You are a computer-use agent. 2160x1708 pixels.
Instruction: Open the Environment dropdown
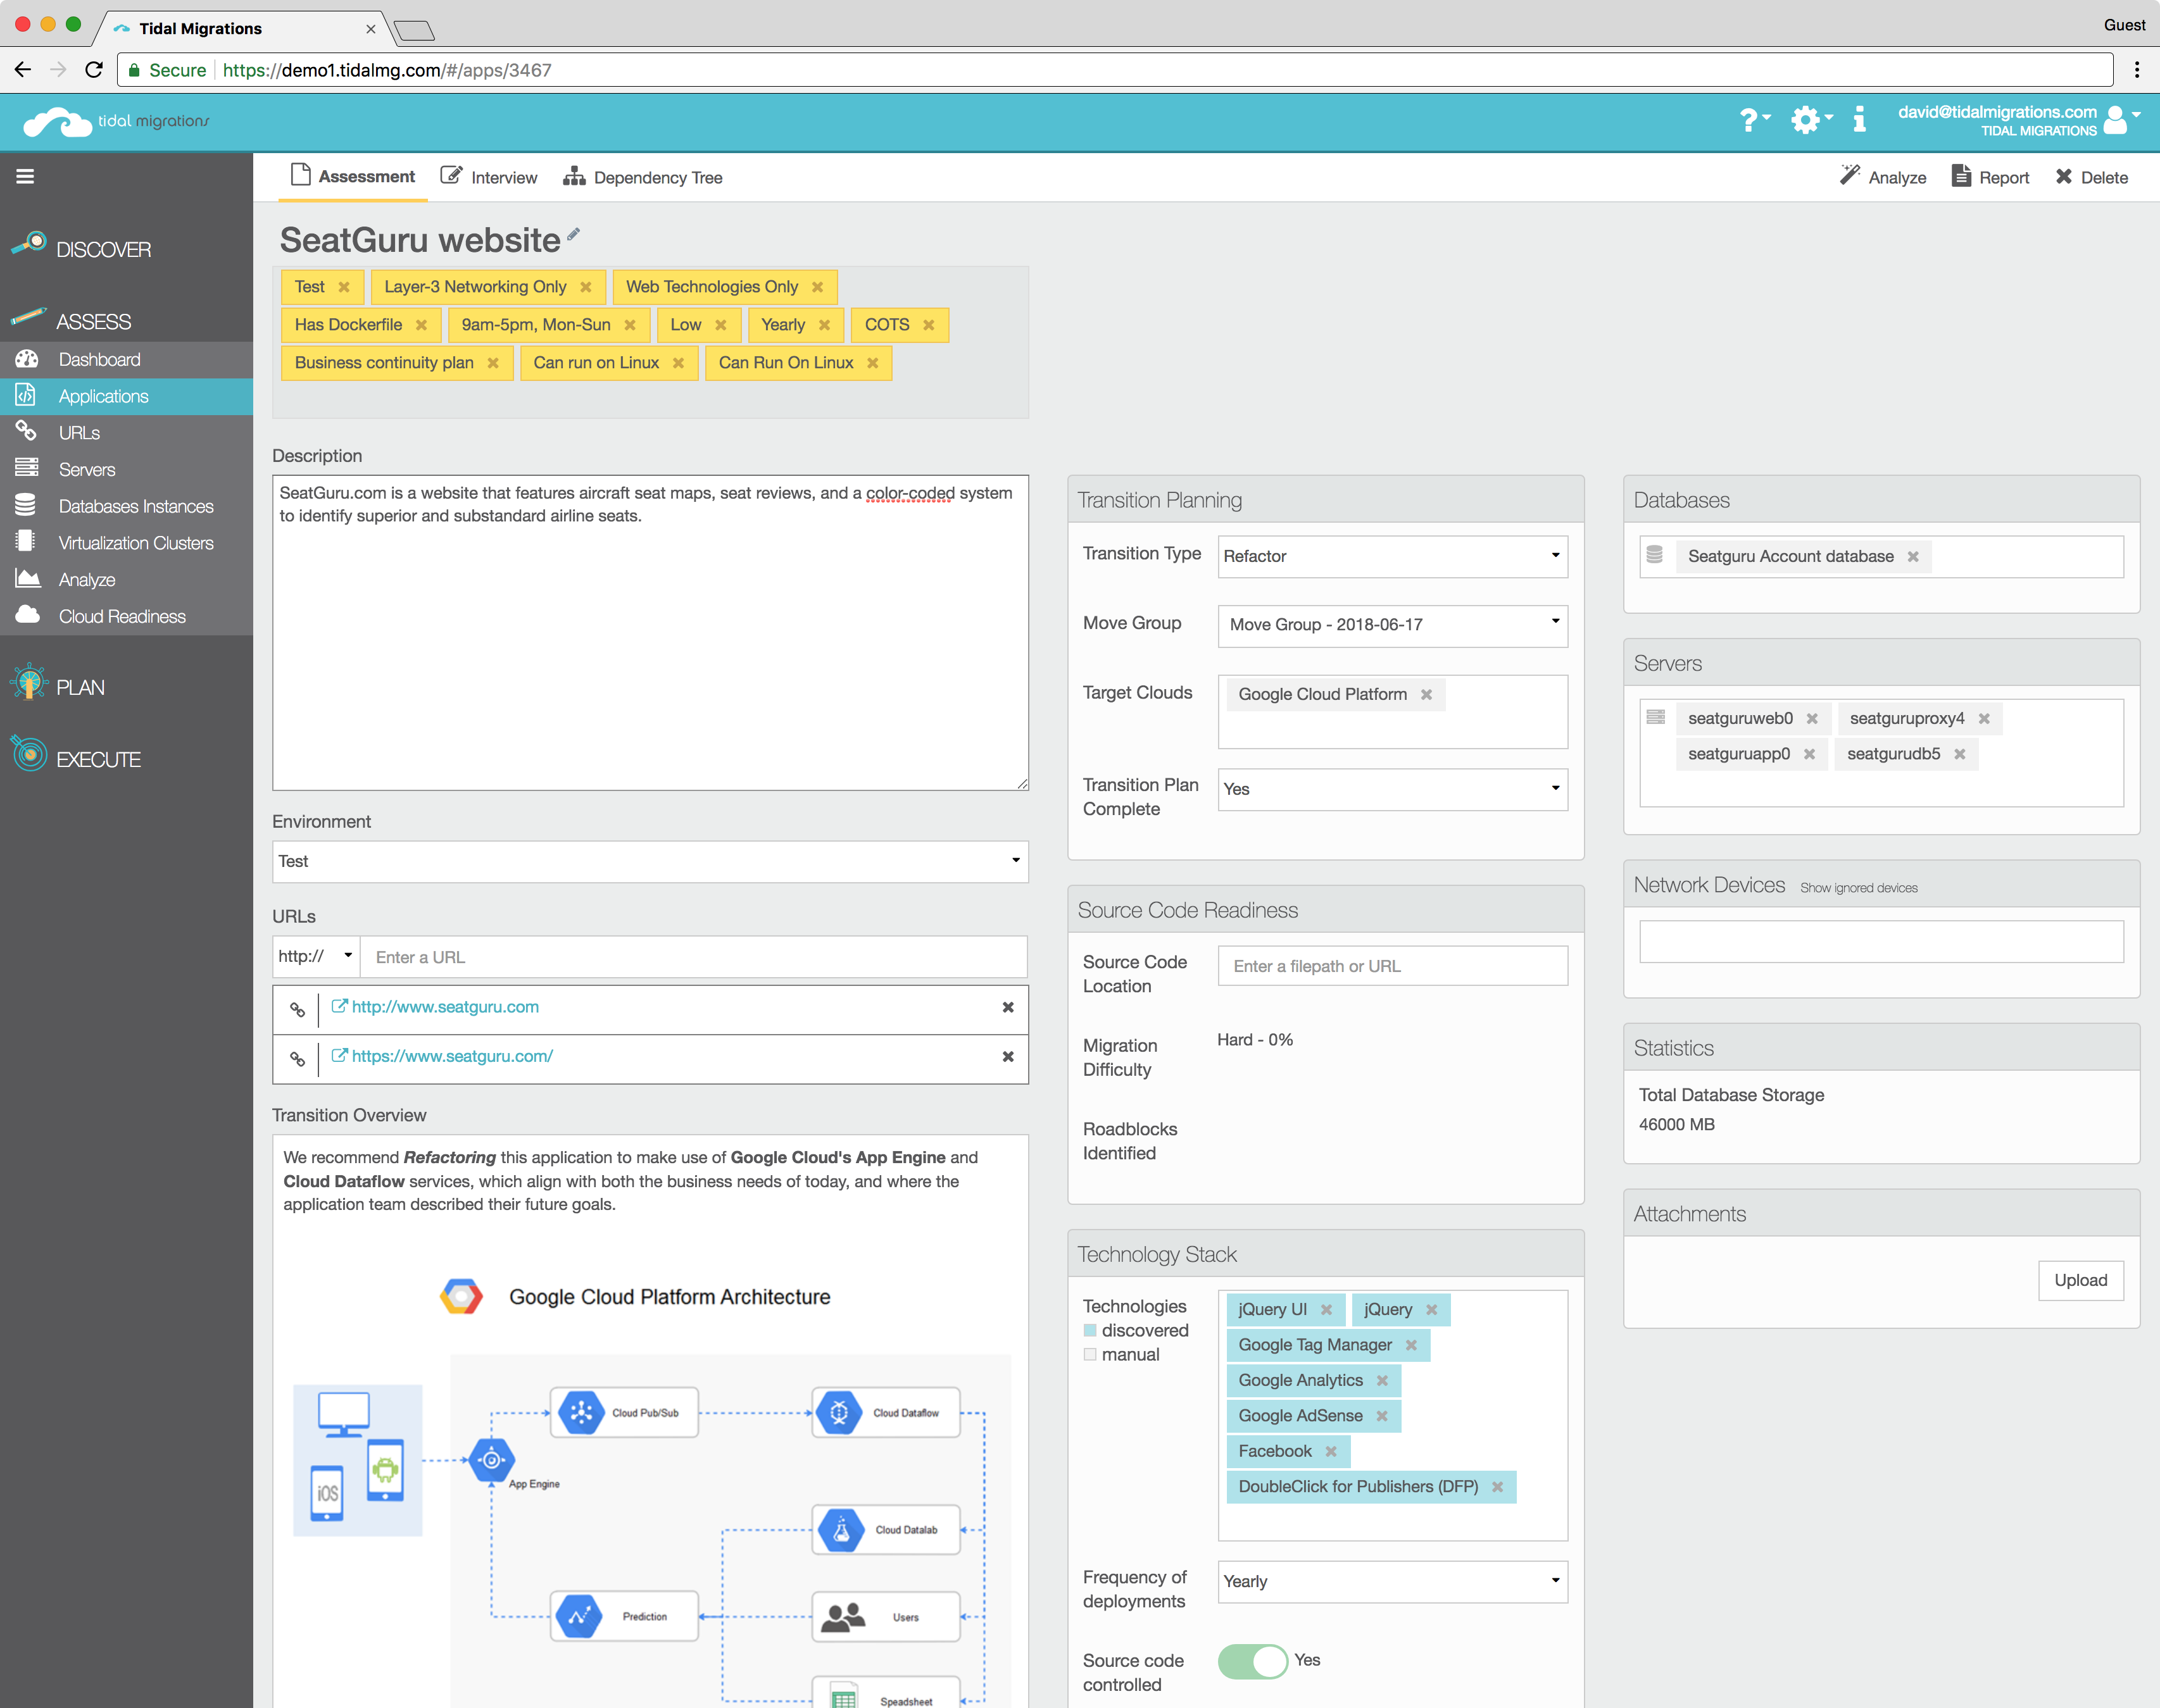(x=650, y=861)
